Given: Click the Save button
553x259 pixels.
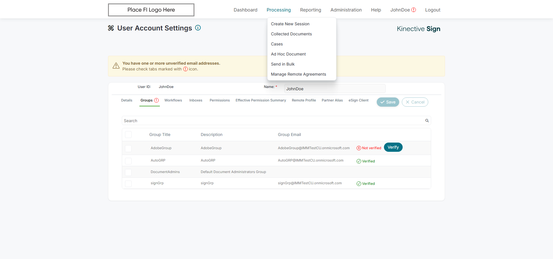Looking at the screenshot, I should tap(388, 102).
